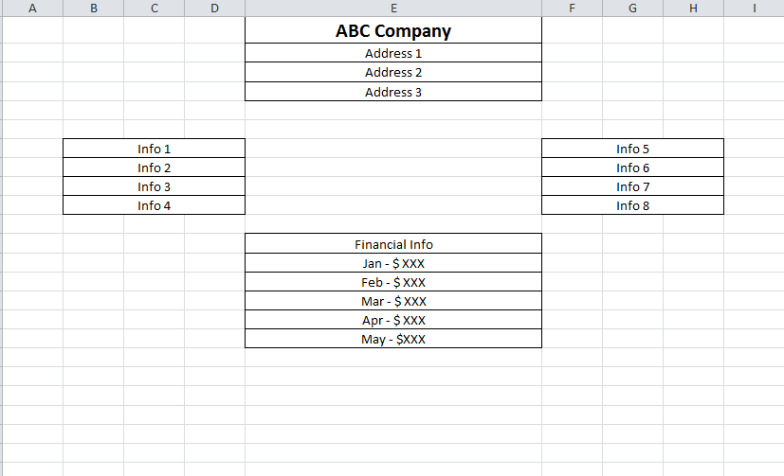Screen dimensions: 784x476
Task: Select column A header
Action: [32, 9]
